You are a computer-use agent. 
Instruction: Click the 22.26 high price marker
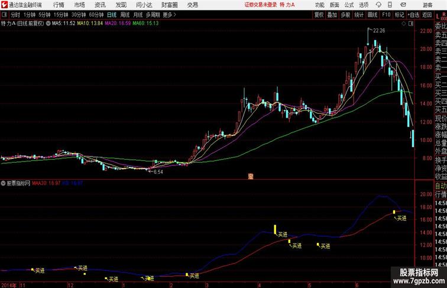pyautogui.click(x=379, y=31)
